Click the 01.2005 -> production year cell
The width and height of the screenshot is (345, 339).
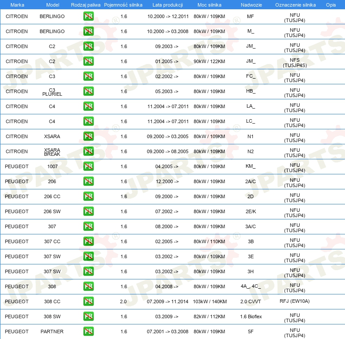(x=167, y=61)
